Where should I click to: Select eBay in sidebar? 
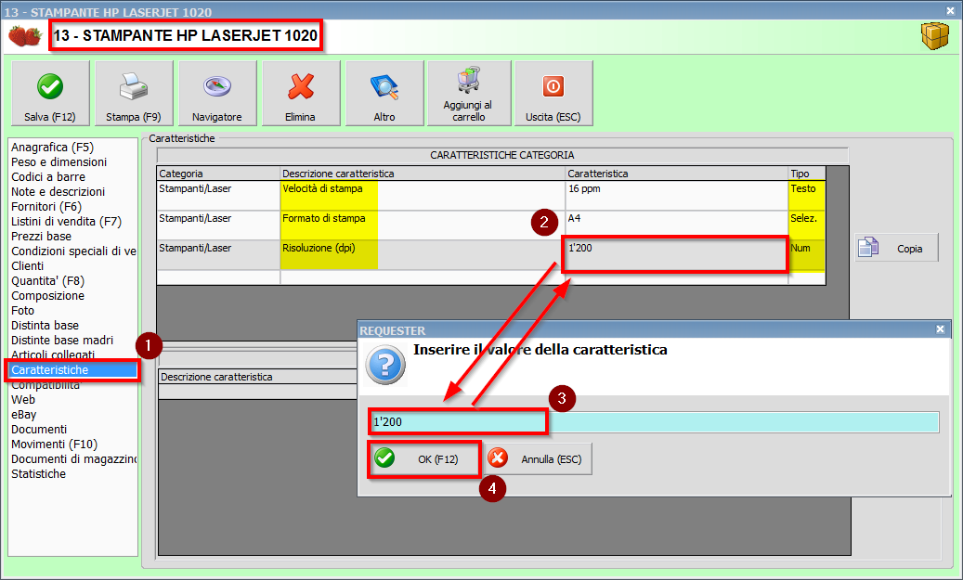point(24,414)
